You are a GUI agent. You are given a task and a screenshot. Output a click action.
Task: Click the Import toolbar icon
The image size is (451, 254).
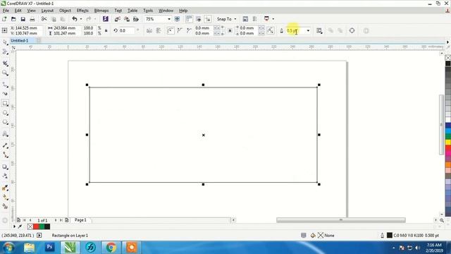118,19
